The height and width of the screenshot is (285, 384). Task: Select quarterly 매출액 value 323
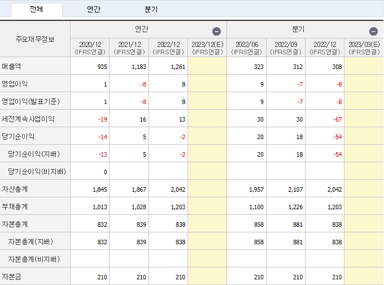(x=259, y=67)
